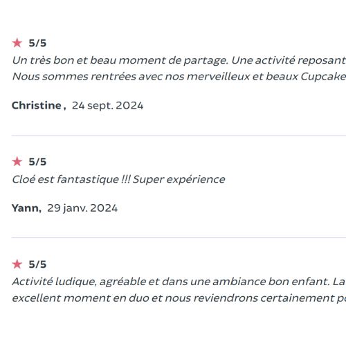Click the star icon on Christine's review

17,43
